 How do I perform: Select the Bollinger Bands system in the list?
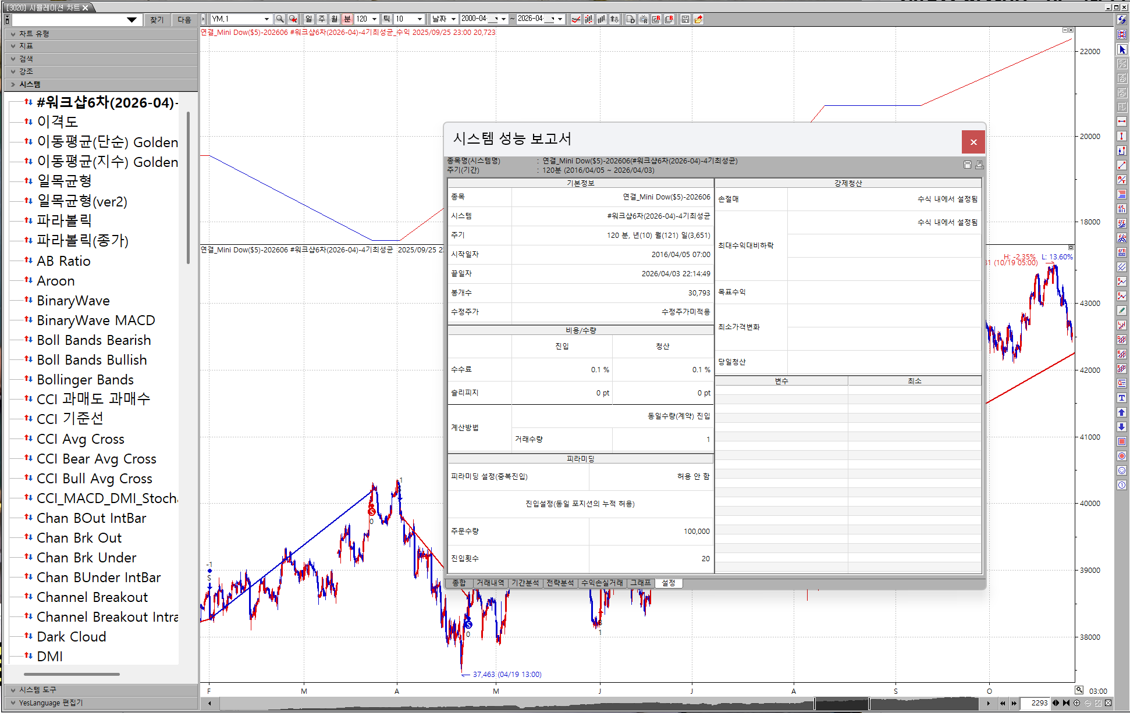click(x=86, y=380)
